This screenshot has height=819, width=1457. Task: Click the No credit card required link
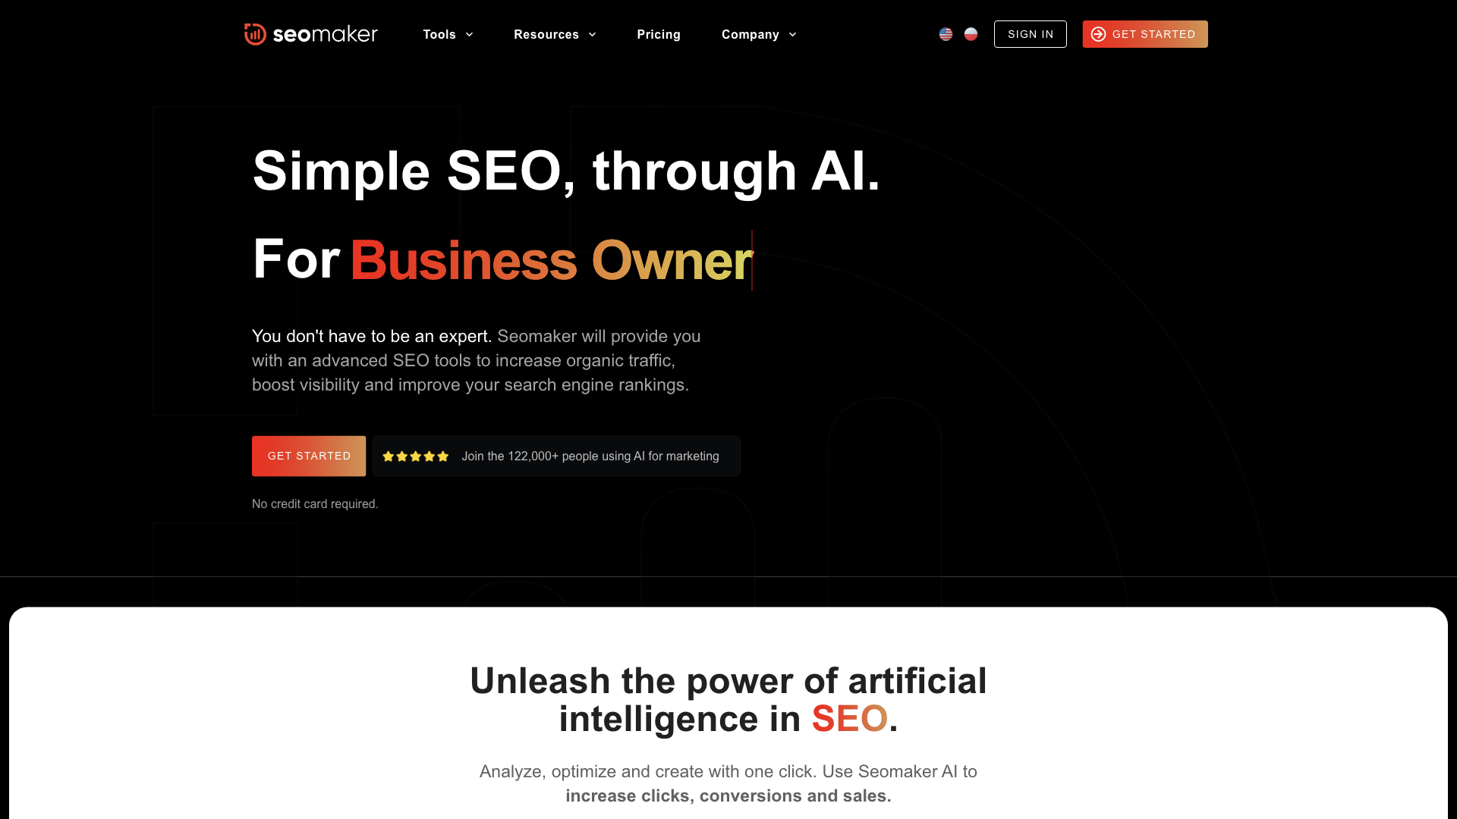coord(315,504)
